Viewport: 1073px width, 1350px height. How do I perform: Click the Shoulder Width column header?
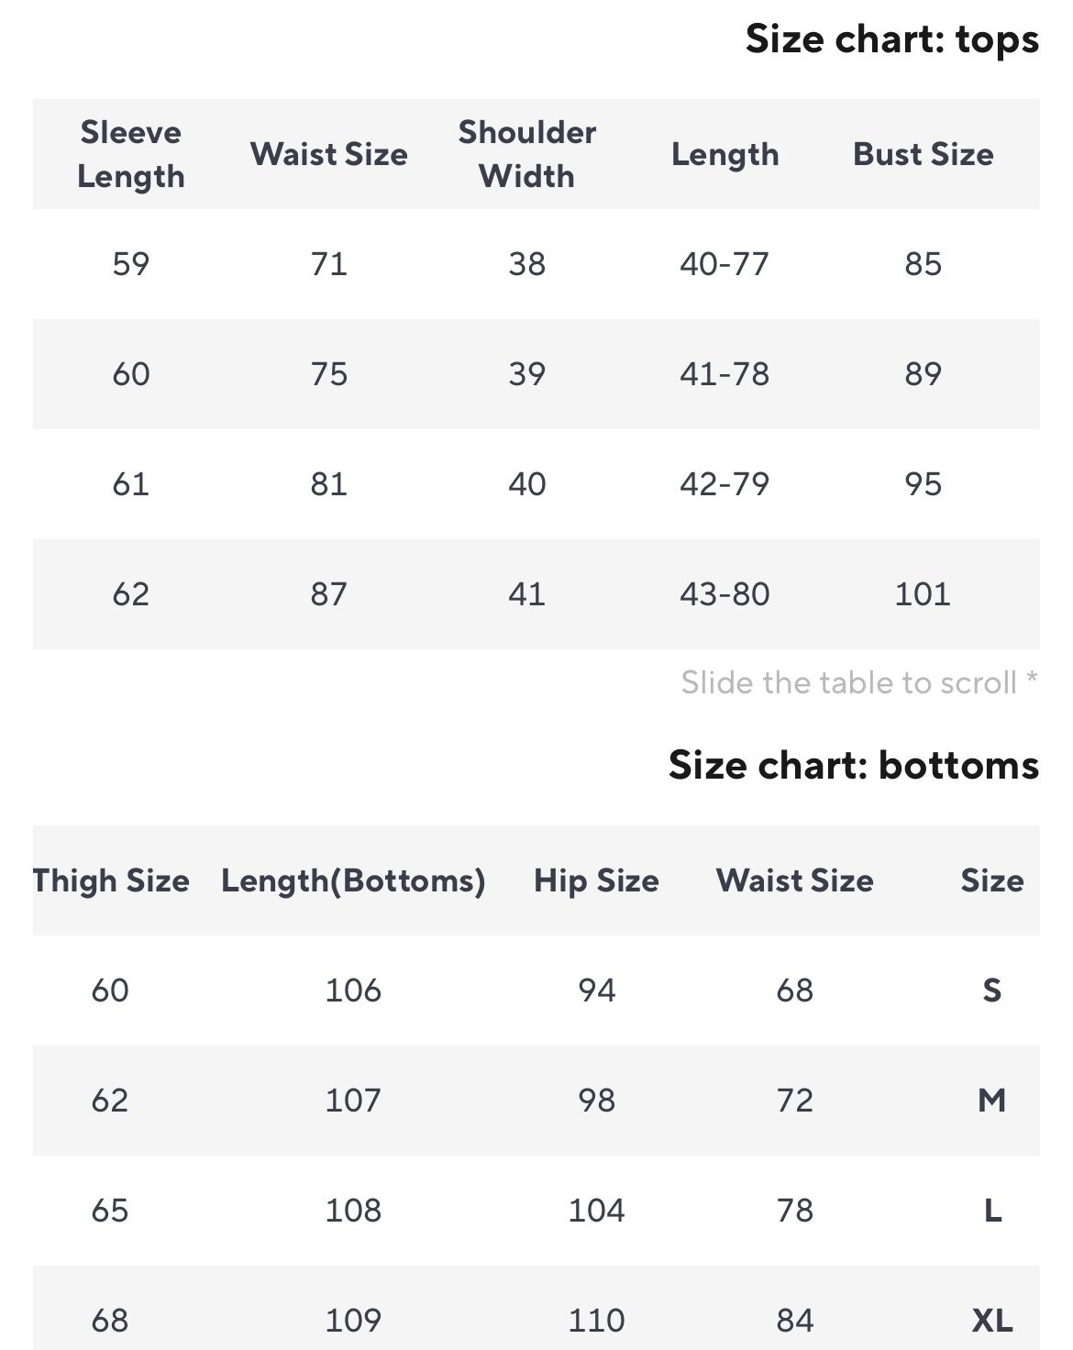click(x=526, y=154)
